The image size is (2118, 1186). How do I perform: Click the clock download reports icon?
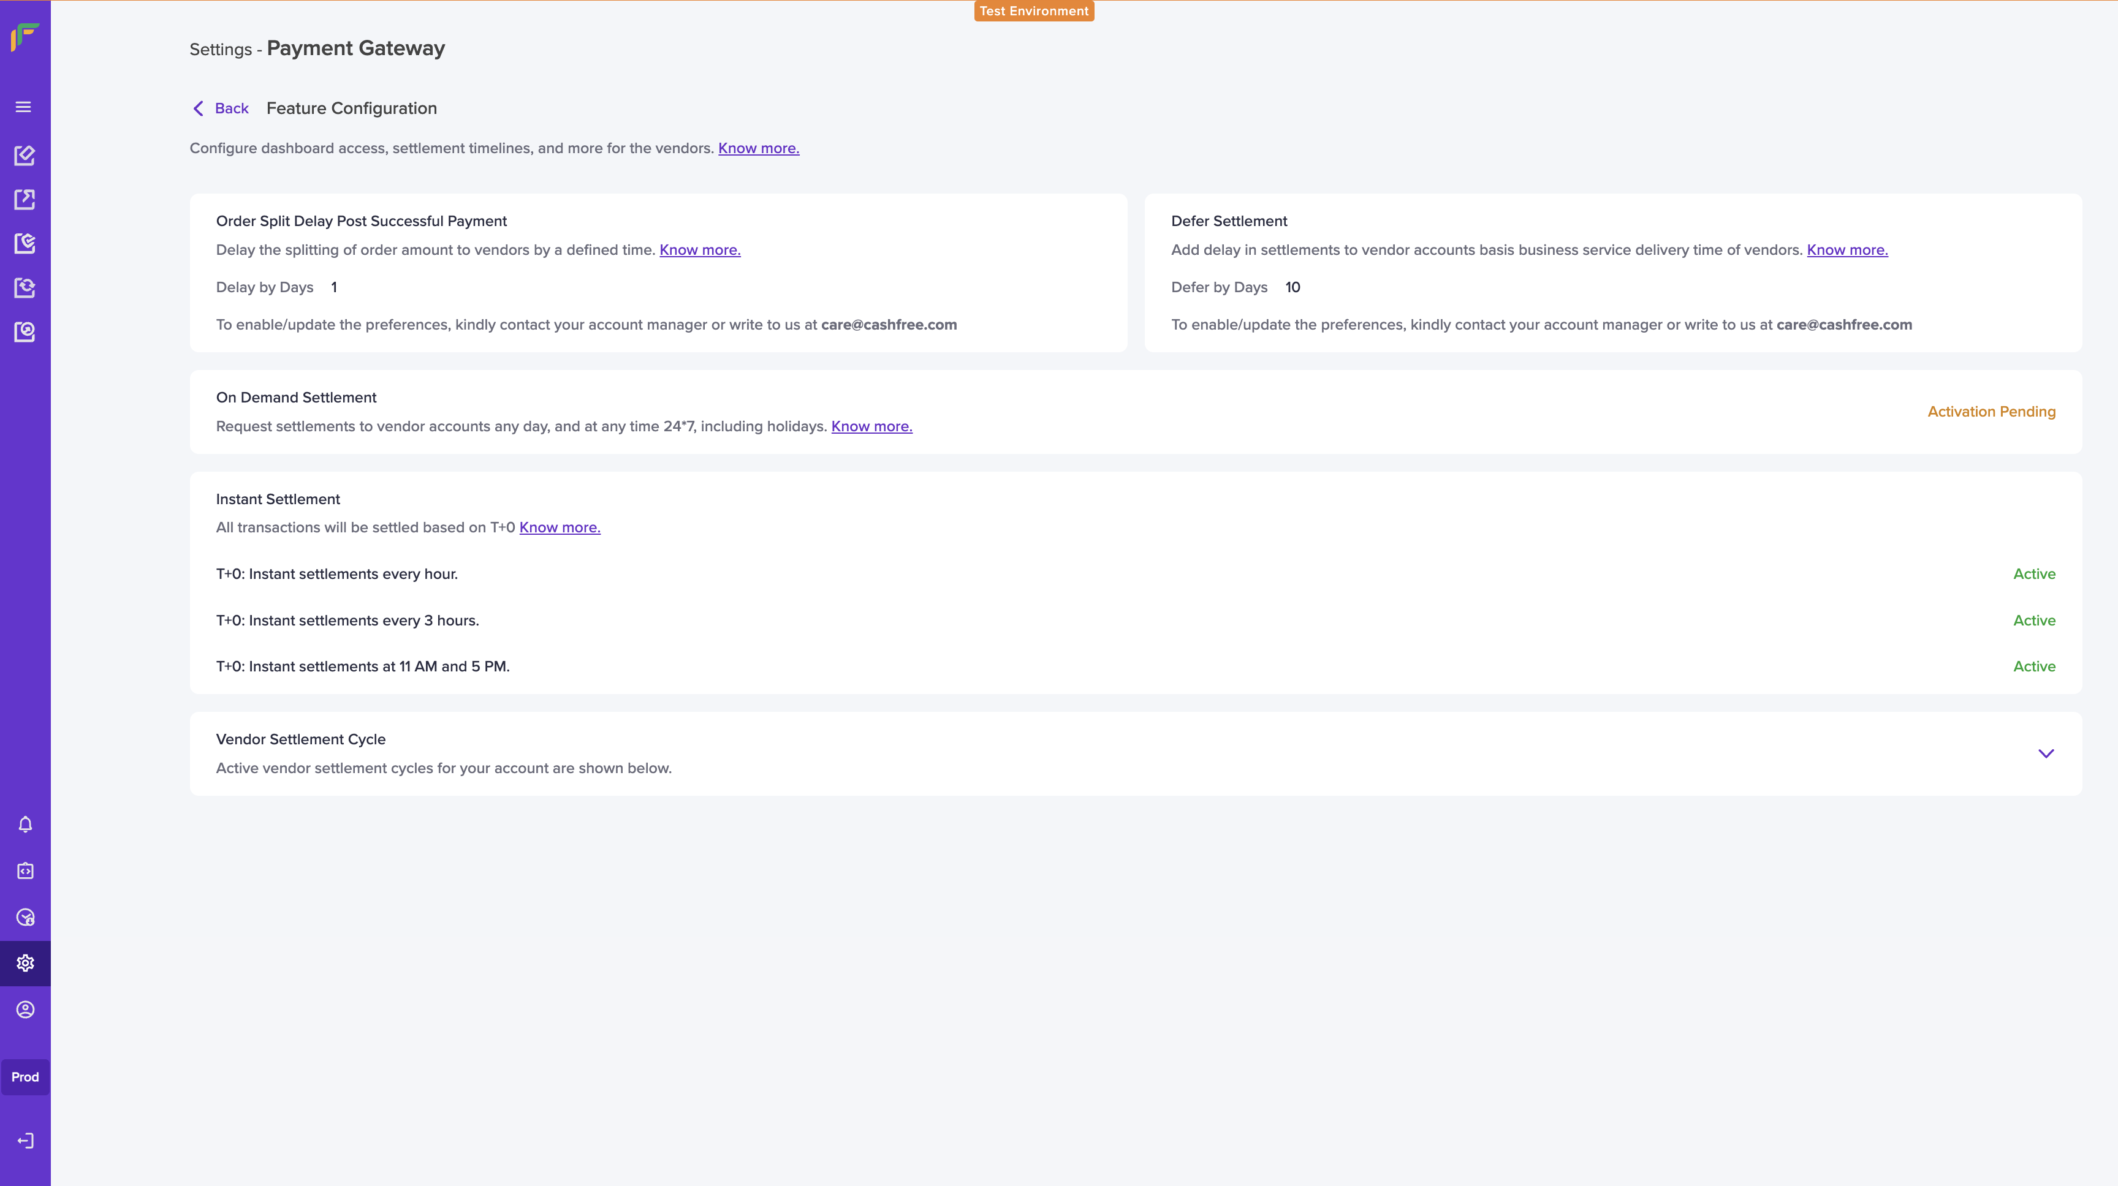[26, 917]
